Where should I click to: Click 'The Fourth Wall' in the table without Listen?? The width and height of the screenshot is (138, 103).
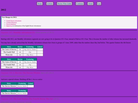click(9, 65)
